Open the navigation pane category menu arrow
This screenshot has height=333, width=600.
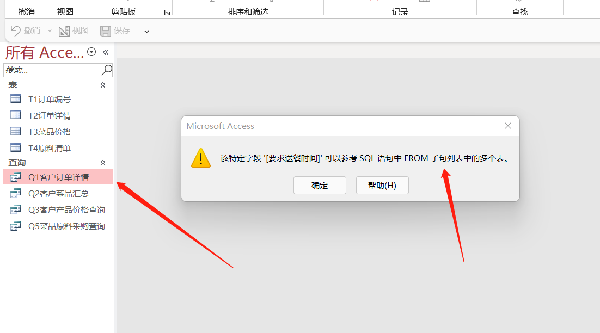coord(91,52)
